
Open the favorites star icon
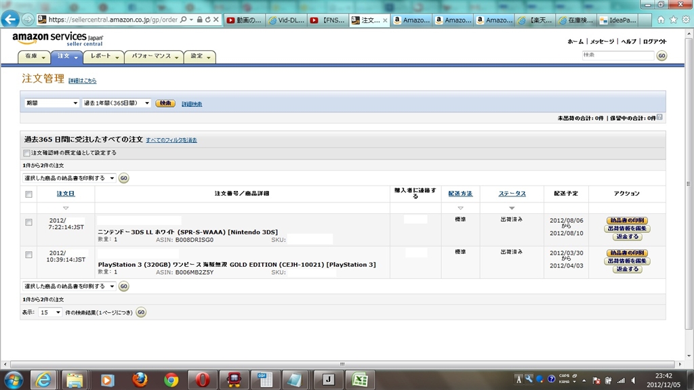673,20
